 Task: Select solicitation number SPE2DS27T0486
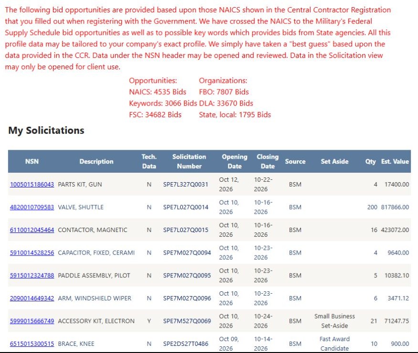(185, 343)
